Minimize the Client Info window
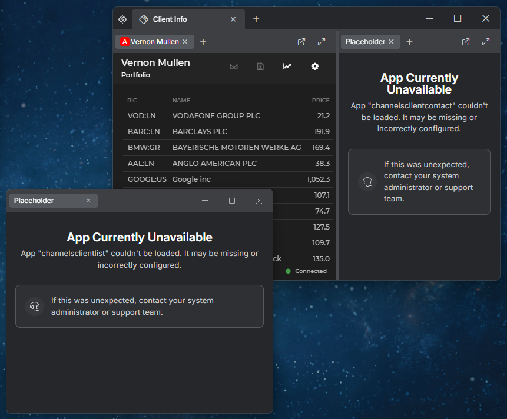Screen dimensions: 507x419 click(429, 18)
